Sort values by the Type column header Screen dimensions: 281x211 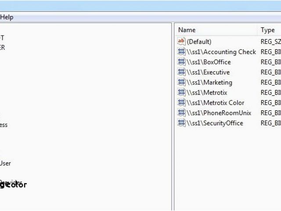coord(269,30)
